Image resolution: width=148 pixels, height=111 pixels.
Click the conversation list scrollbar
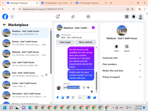point(51,52)
